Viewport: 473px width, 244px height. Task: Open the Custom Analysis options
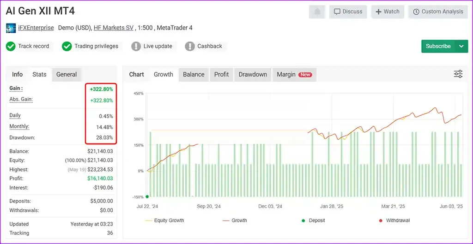[438, 12]
